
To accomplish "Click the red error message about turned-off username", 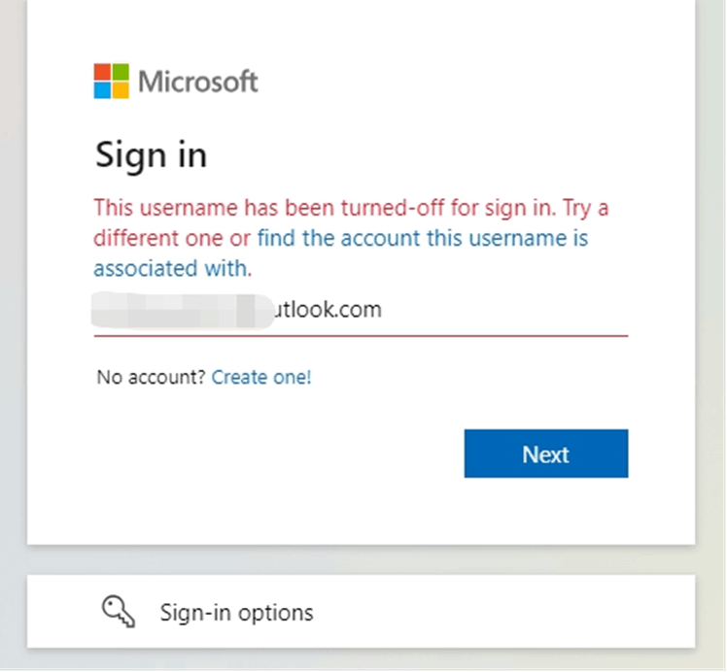I will coord(351,222).
